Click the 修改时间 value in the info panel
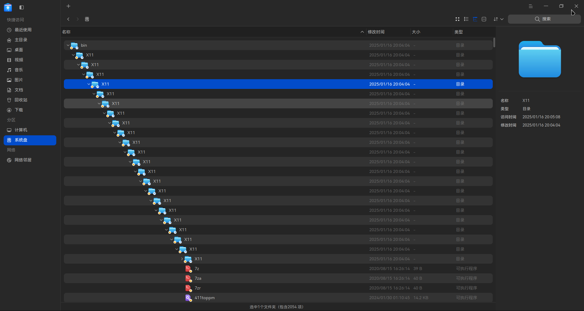This screenshot has width=584, height=311. click(x=541, y=125)
